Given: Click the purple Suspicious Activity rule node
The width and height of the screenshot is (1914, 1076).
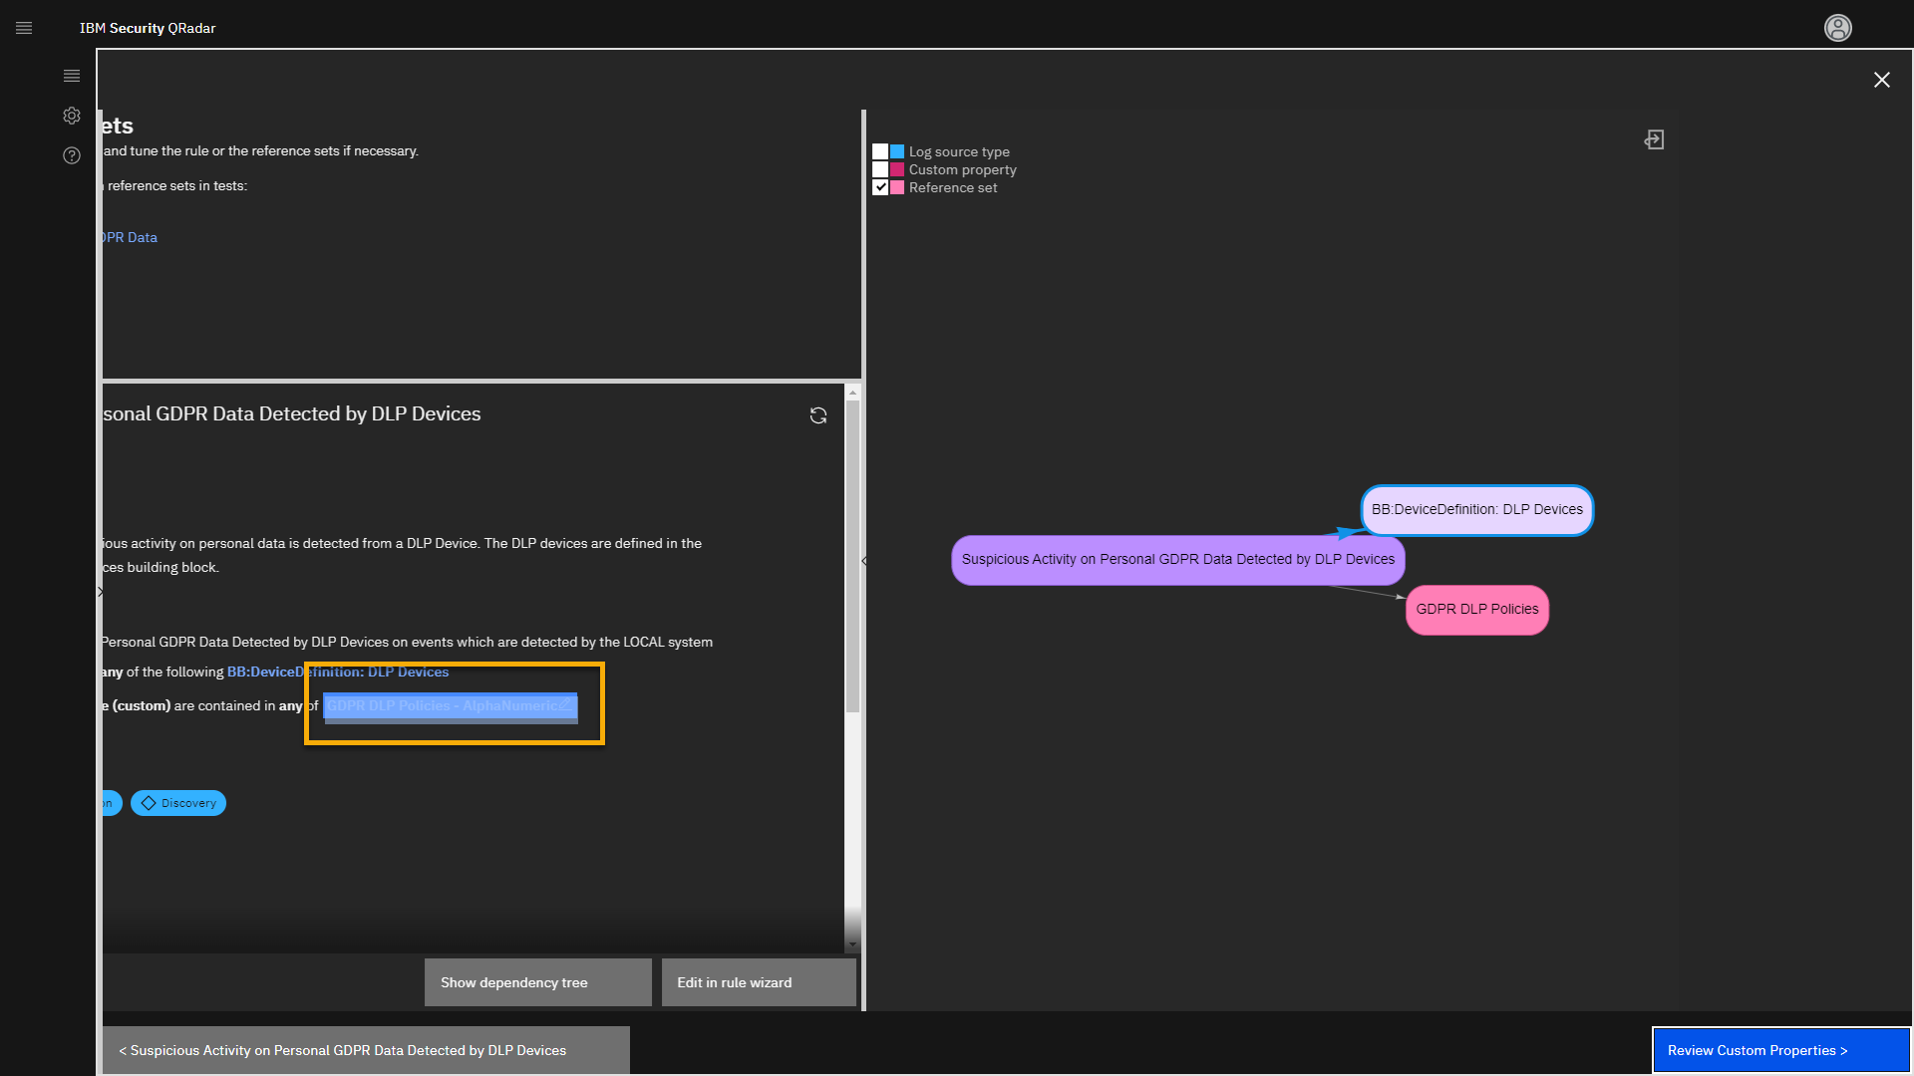Looking at the screenshot, I should 1177,560.
